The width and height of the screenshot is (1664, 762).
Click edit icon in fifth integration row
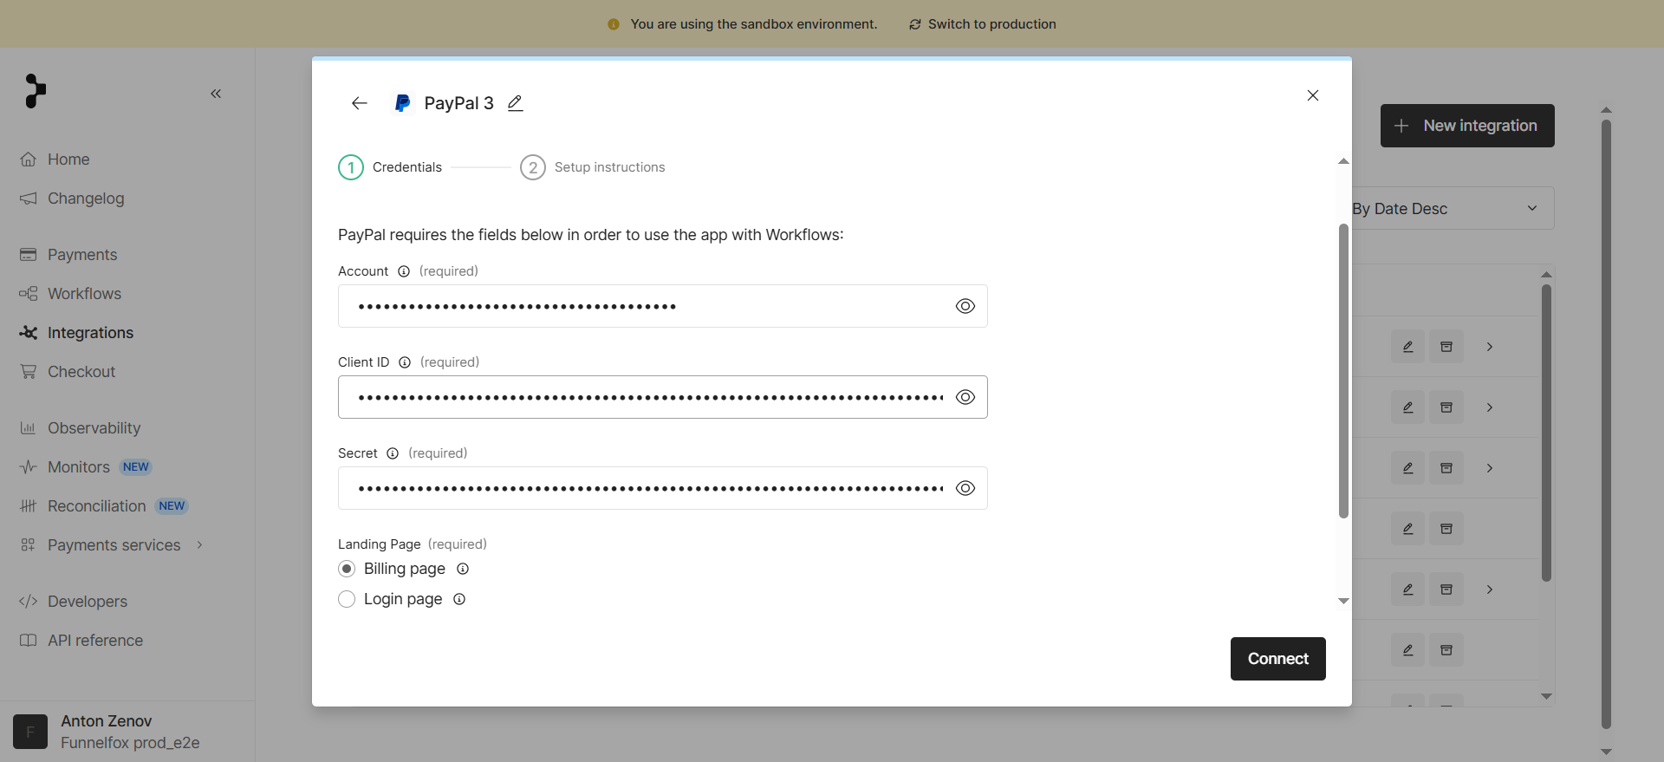tap(1408, 589)
